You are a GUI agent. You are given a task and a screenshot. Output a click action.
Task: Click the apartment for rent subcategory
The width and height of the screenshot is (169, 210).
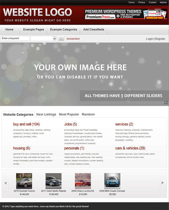21,154
